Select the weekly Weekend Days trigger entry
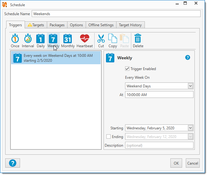Screen dimensions: 208x176 pyautogui.click(x=56, y=58)
